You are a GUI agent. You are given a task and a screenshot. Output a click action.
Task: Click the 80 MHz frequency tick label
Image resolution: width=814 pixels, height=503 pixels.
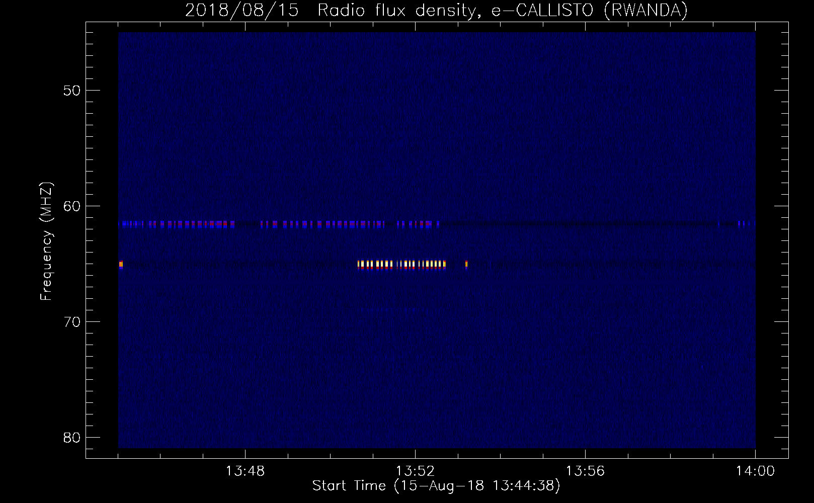[x=72, y=438]
